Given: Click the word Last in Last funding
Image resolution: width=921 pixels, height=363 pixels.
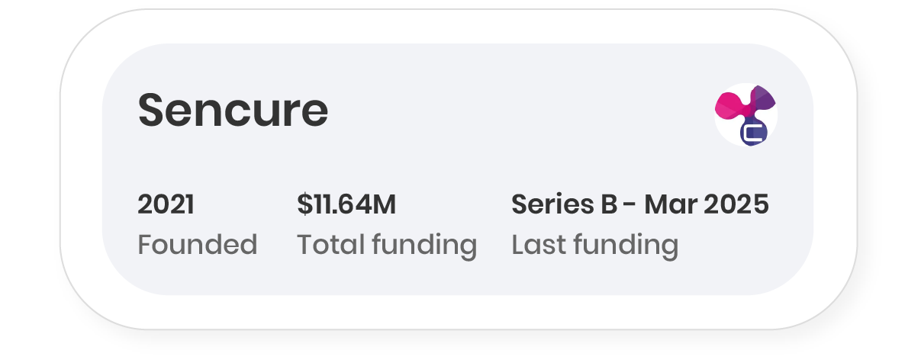Looking at the screenshot, I should [x=538, y=245].
